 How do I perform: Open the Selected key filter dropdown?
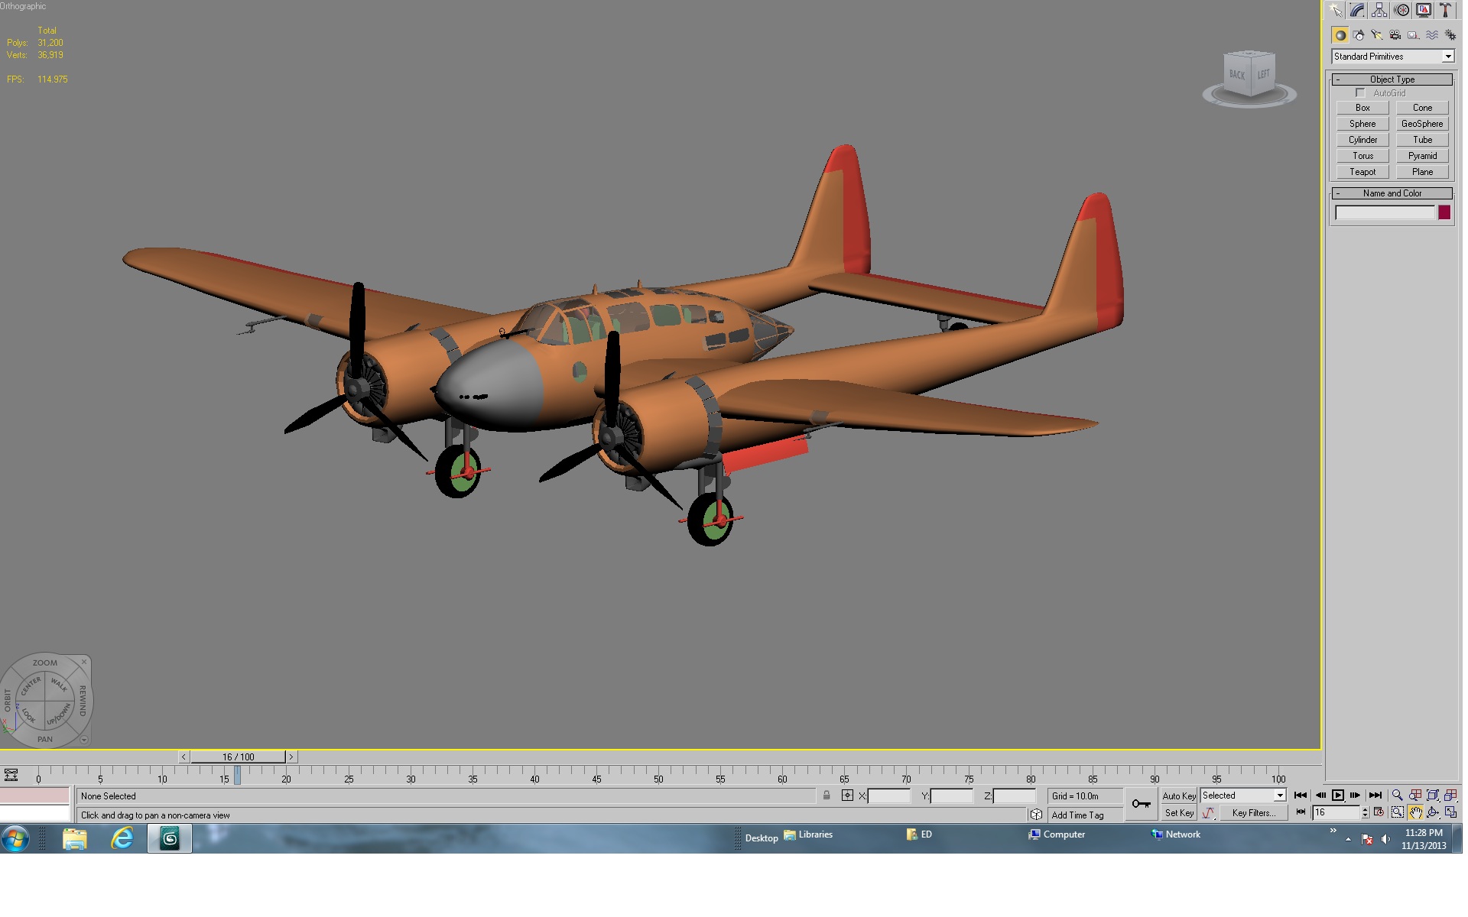point(1243,795)
